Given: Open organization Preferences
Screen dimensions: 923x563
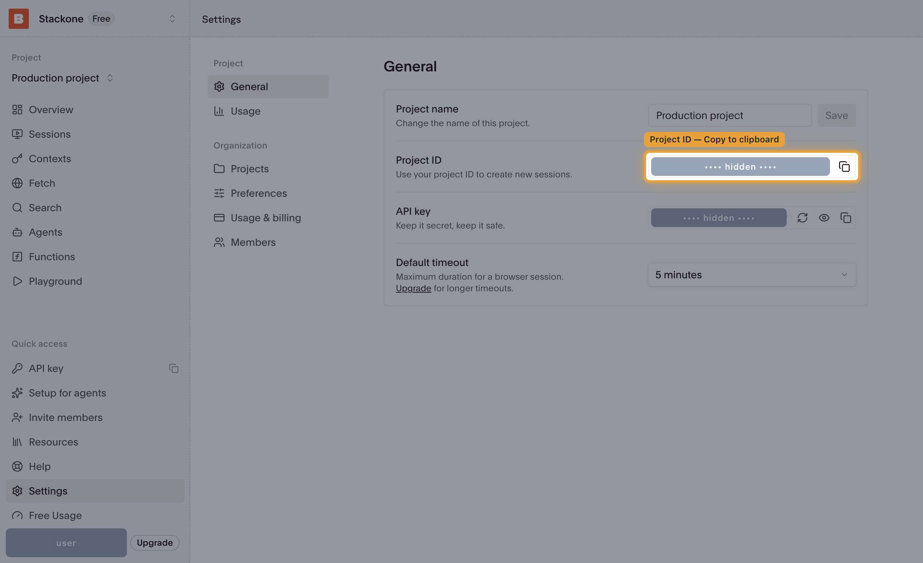Looking at the screenshot, I should point(268,193).
